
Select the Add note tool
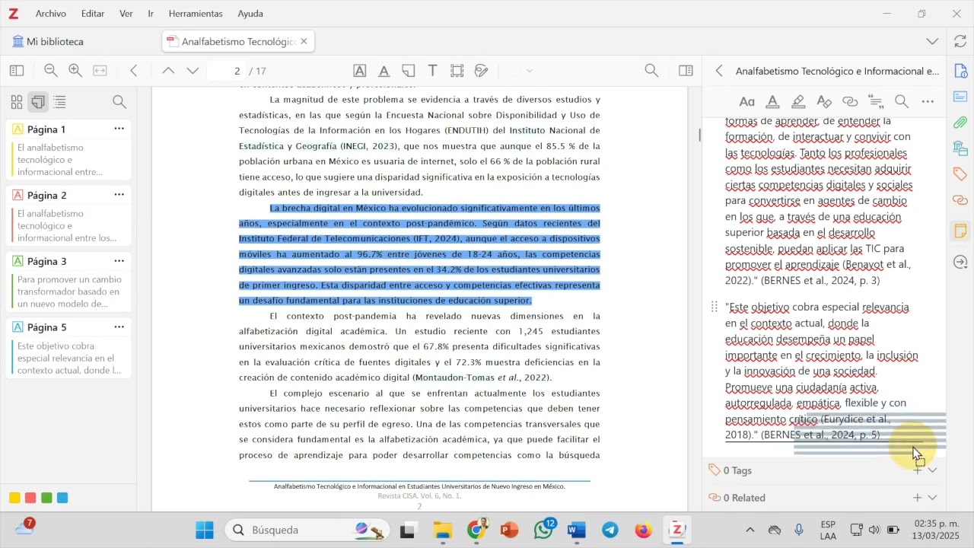pyautogui.click(x=409, y=71)
